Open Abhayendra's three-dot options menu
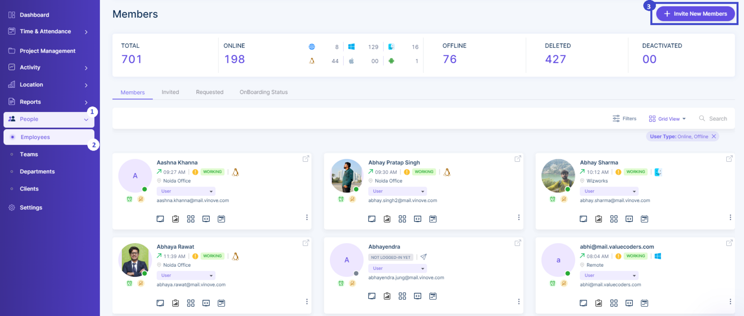The image size is (744, 316). (518, 302)
